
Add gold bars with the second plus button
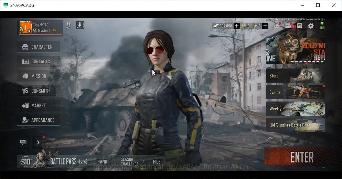tap(265, 26)
